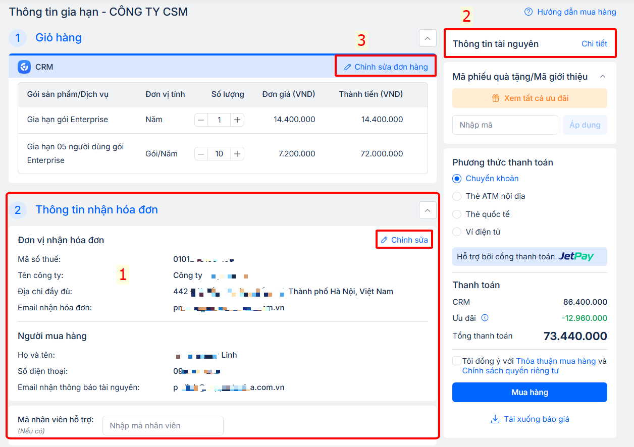This screenshot has height=447, width=634.
Task: Decrease quantity of 05 người dùng package
Action: [x=201, y=154]
